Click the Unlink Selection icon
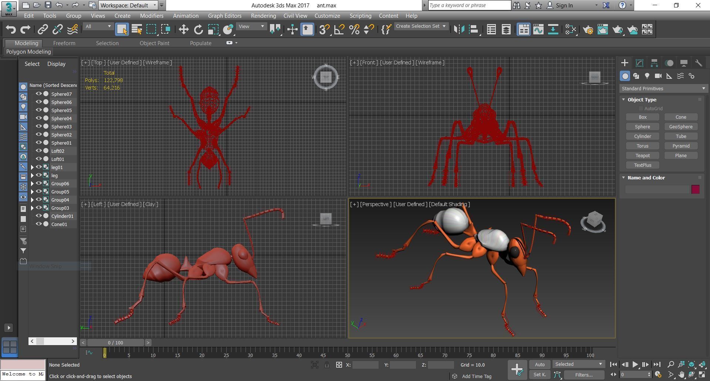710x381 pixels. (58, 29)
